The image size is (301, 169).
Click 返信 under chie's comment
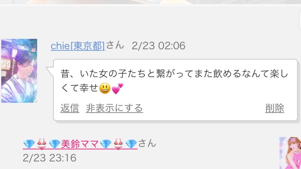tap(70, 108)
